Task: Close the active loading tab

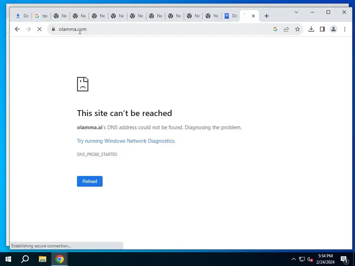Action: click(x=253, y=16)
